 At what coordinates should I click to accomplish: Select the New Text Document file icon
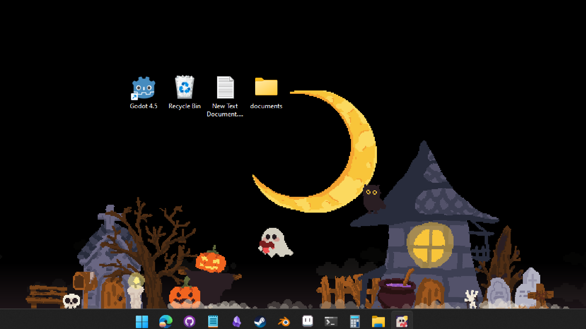pos(225,87)
